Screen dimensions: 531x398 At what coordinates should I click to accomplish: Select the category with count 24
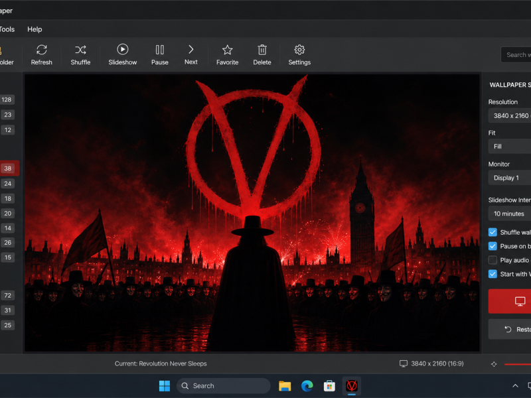(x=7, y=184)
